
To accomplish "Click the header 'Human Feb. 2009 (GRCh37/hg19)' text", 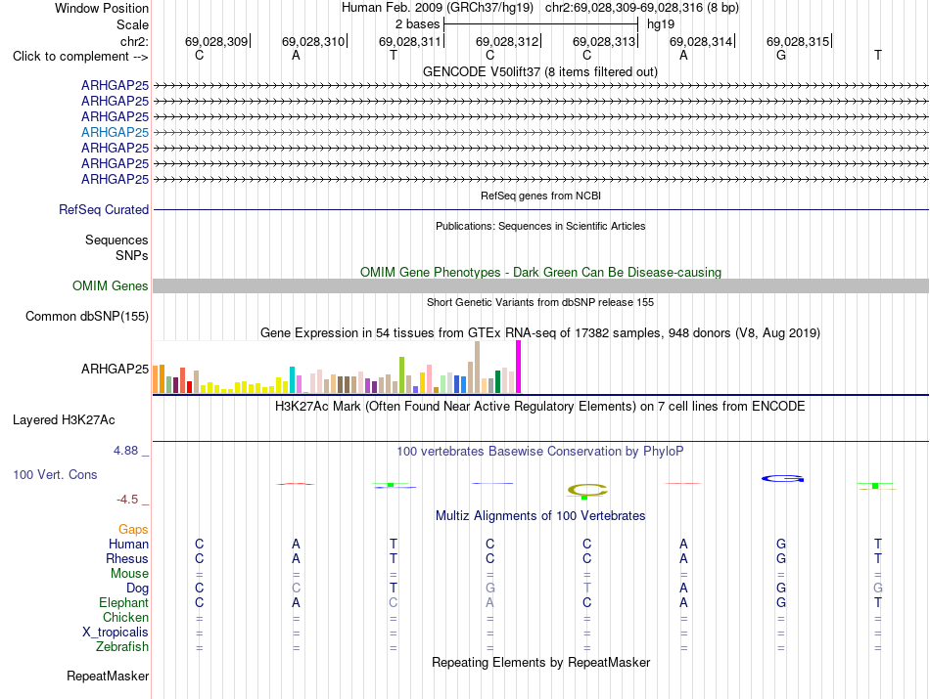I will (438, 8).
